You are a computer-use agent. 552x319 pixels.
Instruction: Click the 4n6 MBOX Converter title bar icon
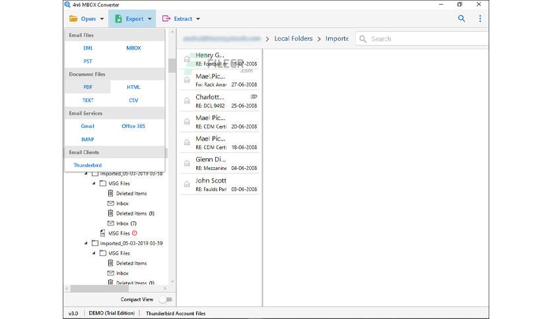pyautogui.click(x=67, y=5)
